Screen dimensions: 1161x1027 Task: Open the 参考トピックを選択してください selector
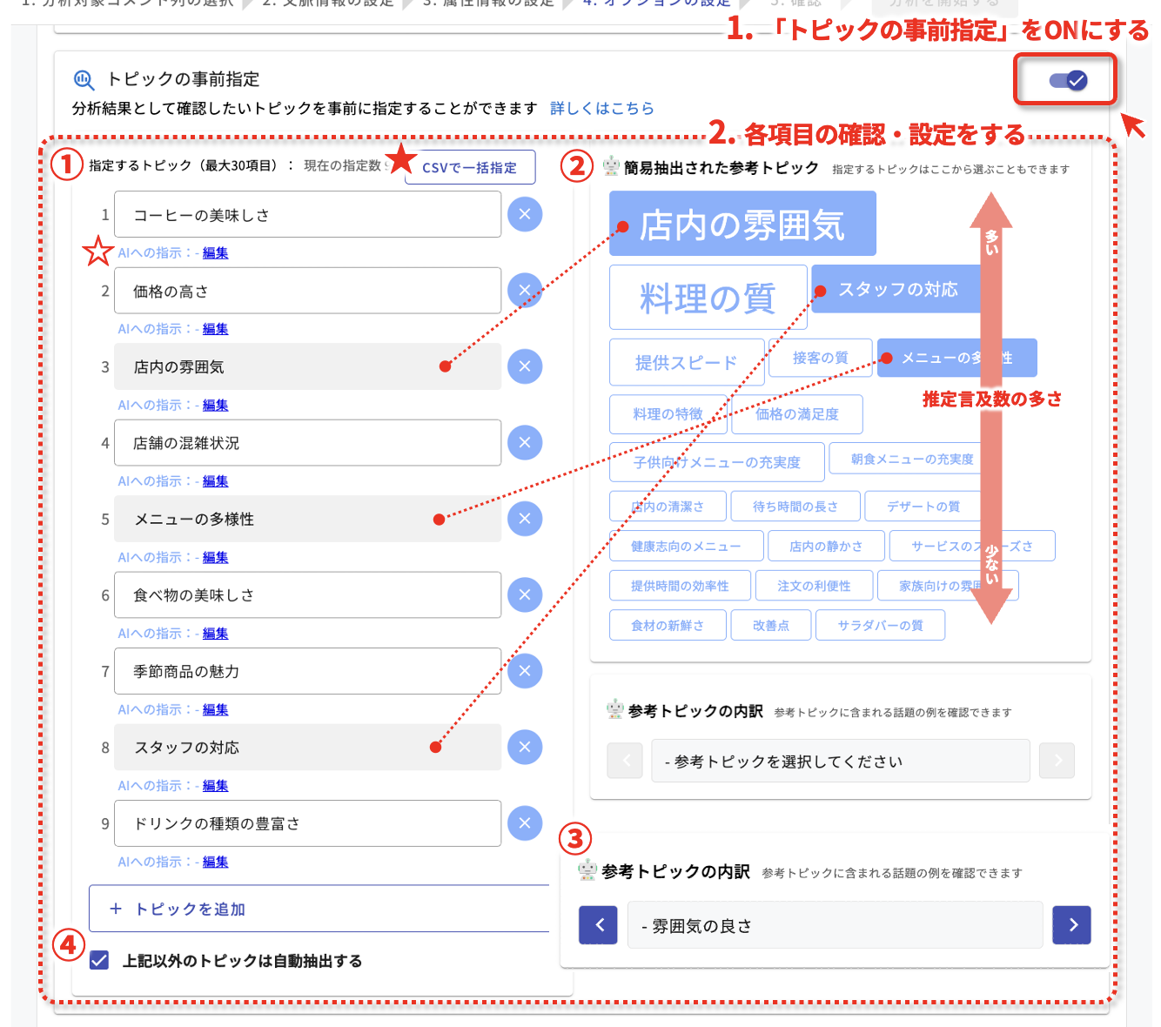click(x=840, y=760)
